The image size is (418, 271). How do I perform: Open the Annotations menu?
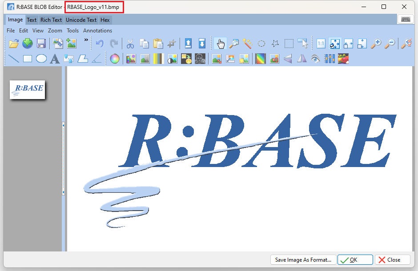click(97, 31)
